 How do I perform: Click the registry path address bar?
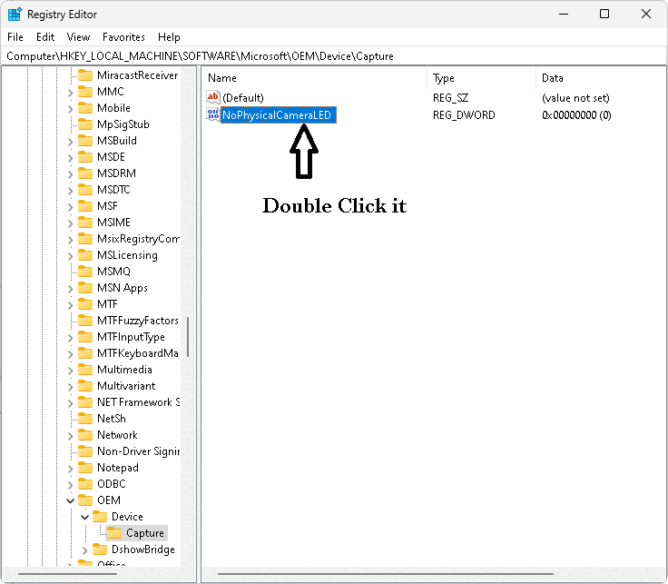[334, 56]
